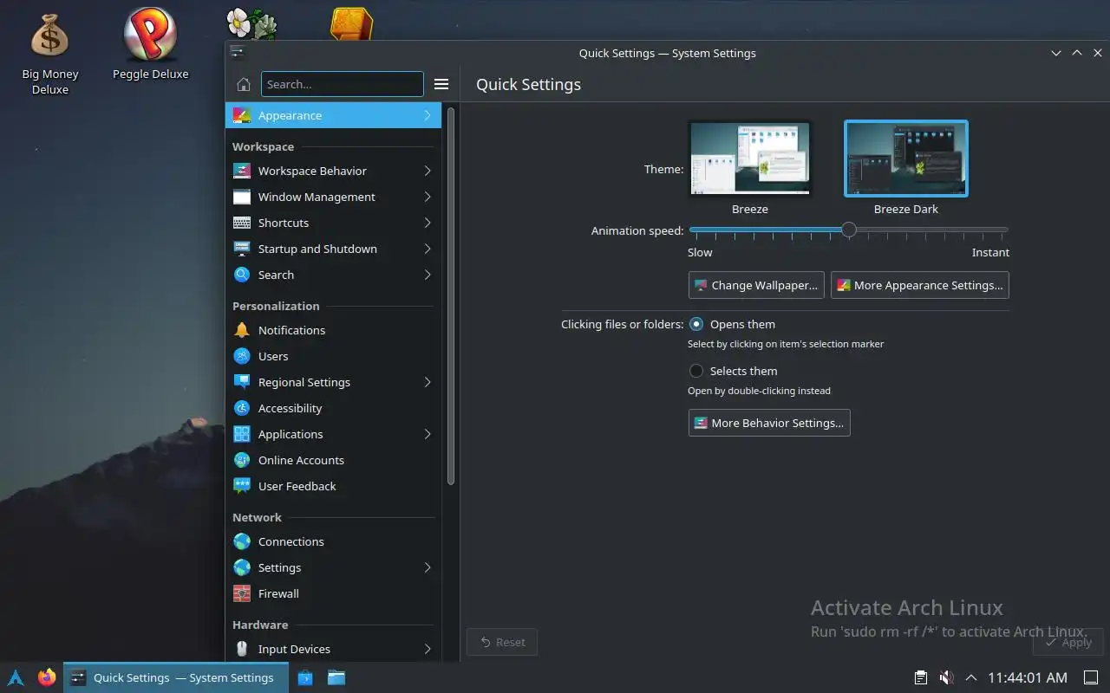Select the Breeze light theme thumbnail
The image size is (1110, 693).
point(749,159)
